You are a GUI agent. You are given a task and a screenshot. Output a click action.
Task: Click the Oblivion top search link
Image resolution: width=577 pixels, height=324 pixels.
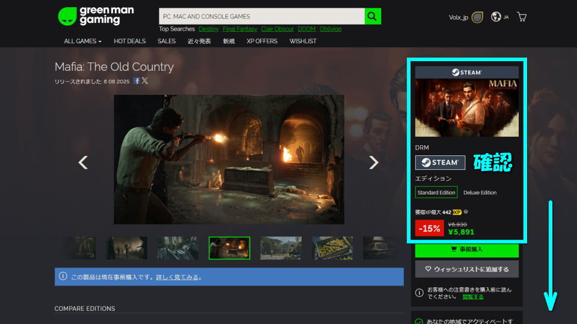point(331,29)
